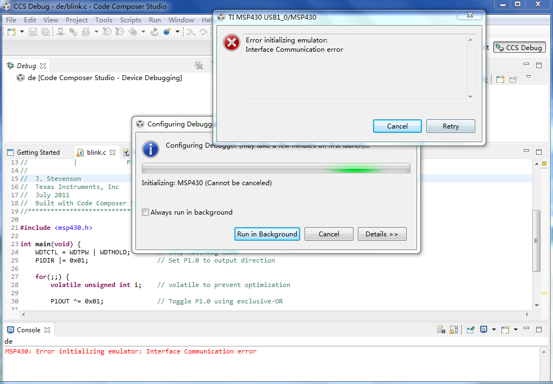
Task: Click the '#include <msp430.h>' code line
Action: pyautogui.click(x=57, y=228)
